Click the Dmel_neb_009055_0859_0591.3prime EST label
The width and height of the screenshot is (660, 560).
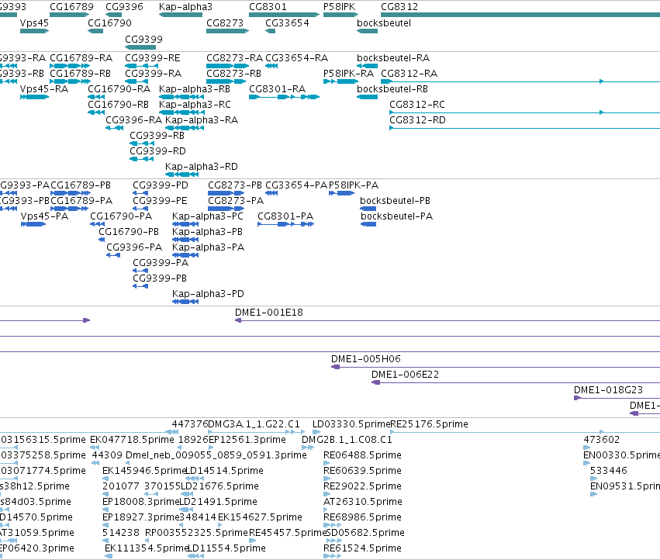pos(216,455)
